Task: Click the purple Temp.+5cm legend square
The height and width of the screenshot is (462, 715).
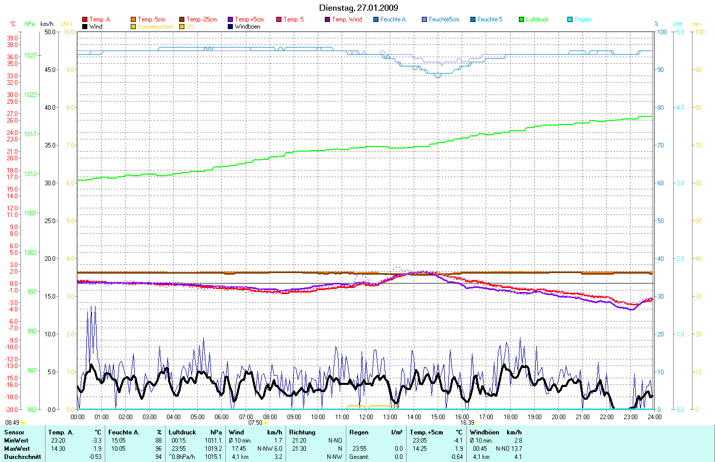Action: (x=230, y=19)
